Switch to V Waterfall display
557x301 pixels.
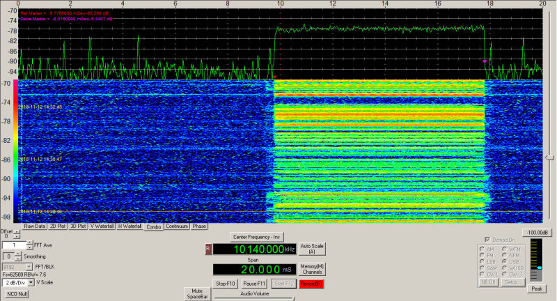pos(102,226)
